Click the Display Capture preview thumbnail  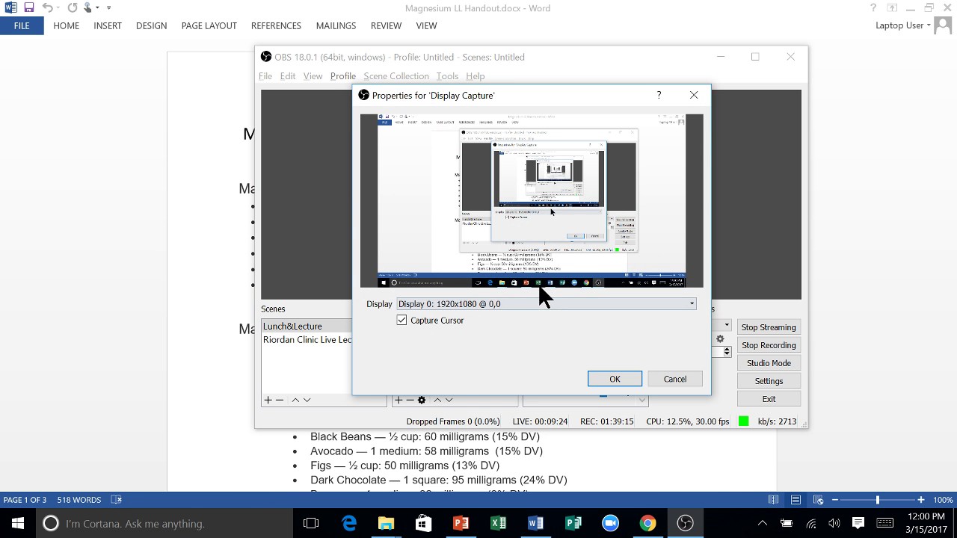pos(532,201)
